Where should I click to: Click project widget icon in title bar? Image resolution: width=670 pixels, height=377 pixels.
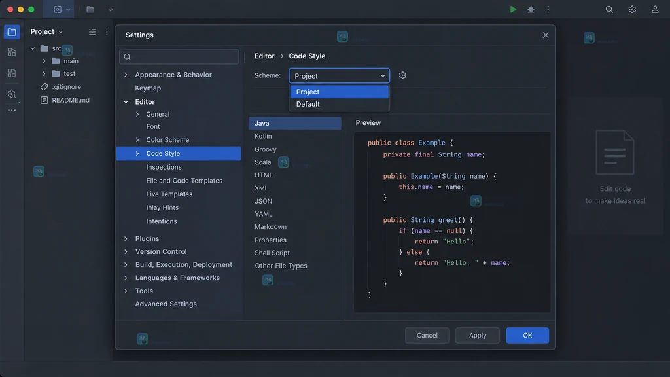point(58,9)
